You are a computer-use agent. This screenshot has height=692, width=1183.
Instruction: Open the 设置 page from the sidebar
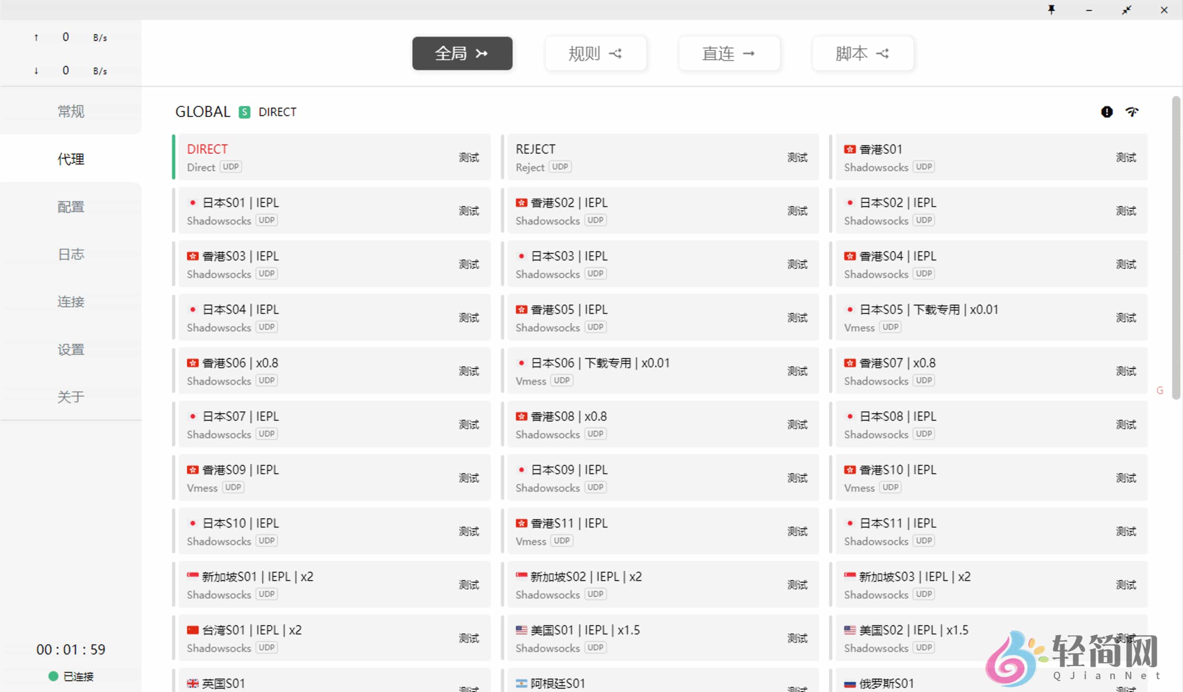(x=71, y=349)
